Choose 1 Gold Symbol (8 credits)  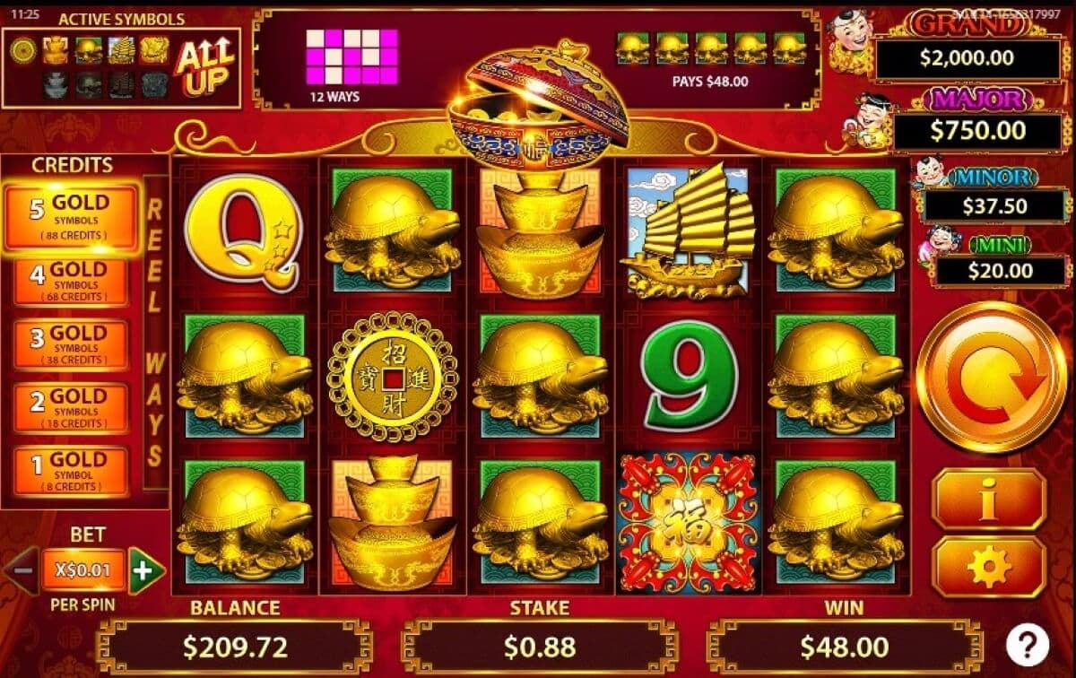coord(70,472)
